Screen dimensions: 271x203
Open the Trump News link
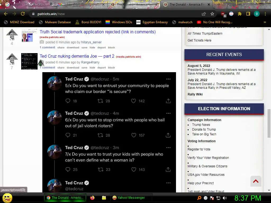tap(201, 125)
